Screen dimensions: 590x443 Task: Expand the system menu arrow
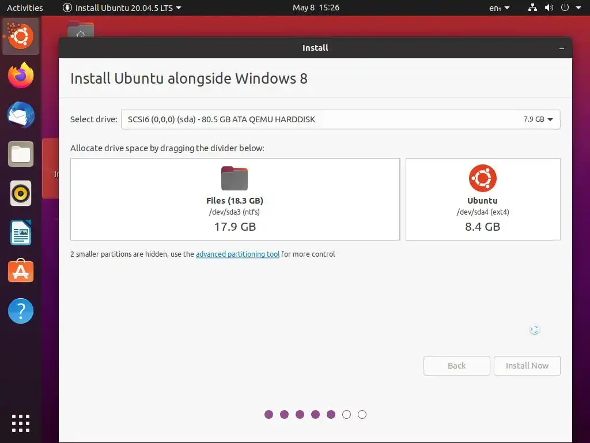click(578, 7)
